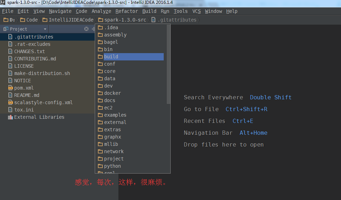Screen dimensions: 341x200
Task: Click the scalastyle-config.xml file icon
Action: [10, 102]
